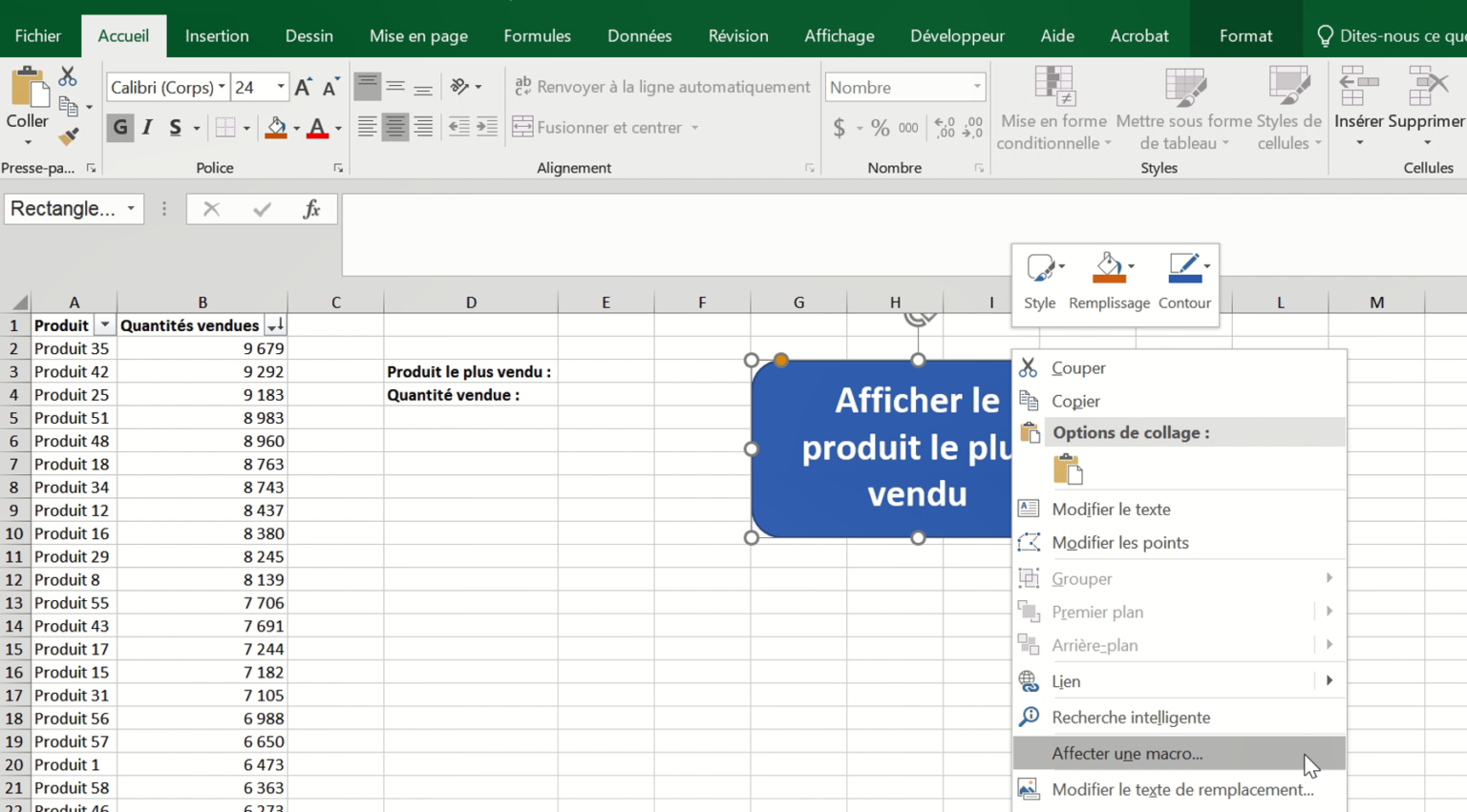Toggle underline S button
Screen dimensions: 1467x812
coord(175,127)
